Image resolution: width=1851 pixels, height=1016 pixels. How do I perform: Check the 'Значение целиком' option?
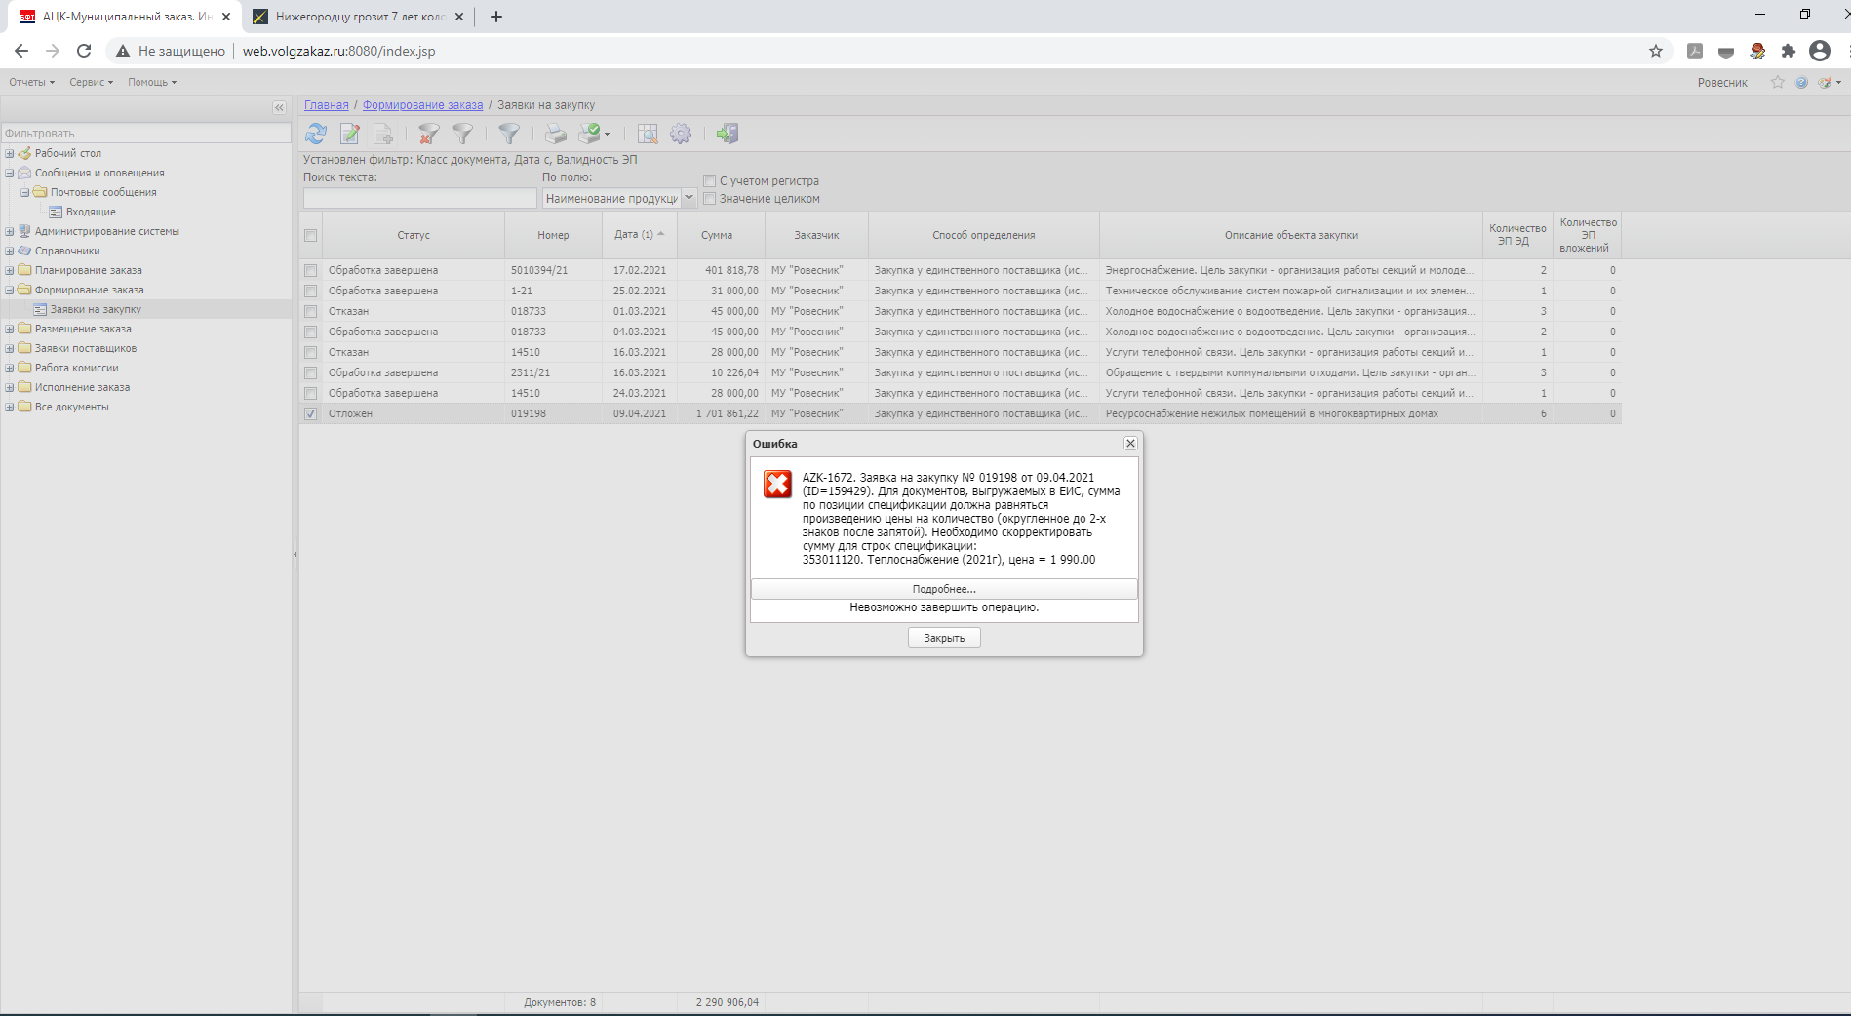710,199
